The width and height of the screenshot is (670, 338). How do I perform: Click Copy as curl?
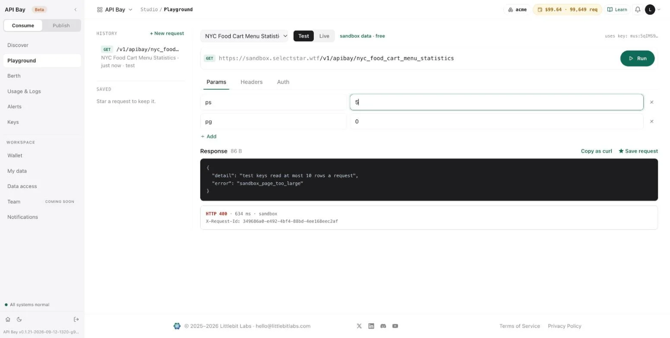point(597,151)
